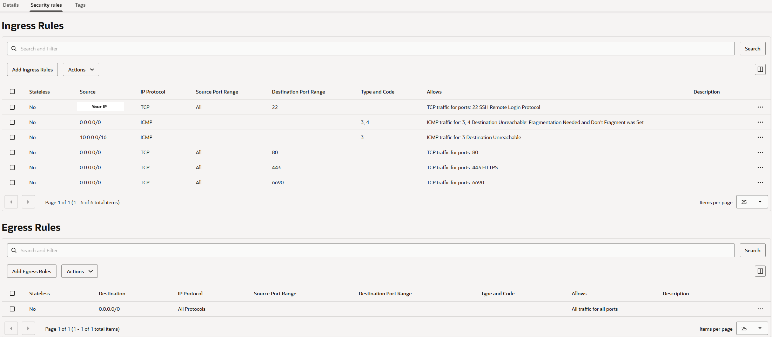Click the Add Egress Rules button
The height and width of the screenshot is (337, 772).
pyautogui.click(x=32, y=271)
